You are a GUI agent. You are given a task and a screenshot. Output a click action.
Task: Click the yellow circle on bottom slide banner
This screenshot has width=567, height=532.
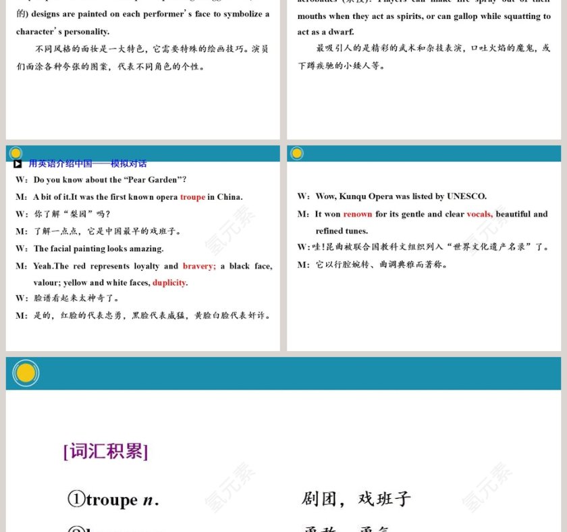pyautogui.click(x=24, y=373)
